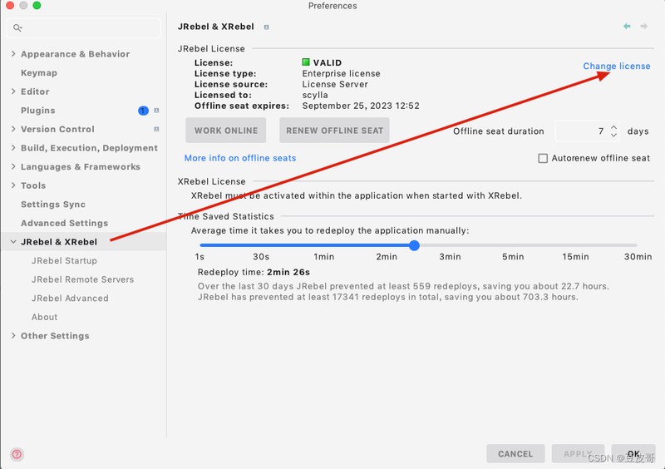Click the 'scylla' licensed-to value

pyautogui.click(x=315, y=95)
